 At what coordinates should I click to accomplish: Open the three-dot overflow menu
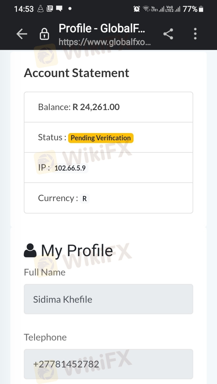(x=195, y=34)
